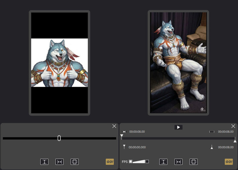Screen dimensions: 238x170
Task: Click selection duration text at top left
Action: 137,132
